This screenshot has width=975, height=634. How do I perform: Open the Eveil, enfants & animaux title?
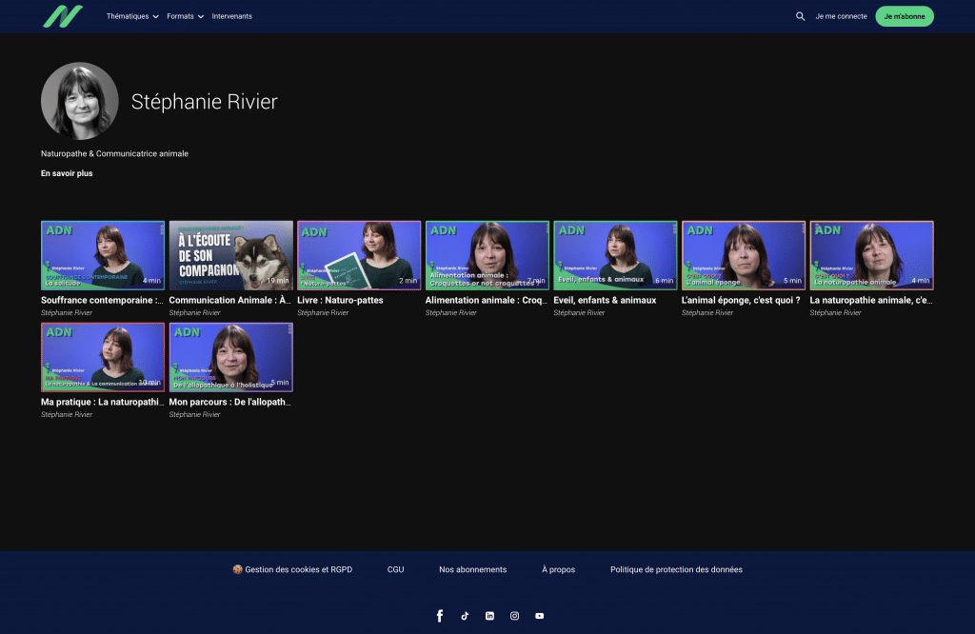pos(605,300)
